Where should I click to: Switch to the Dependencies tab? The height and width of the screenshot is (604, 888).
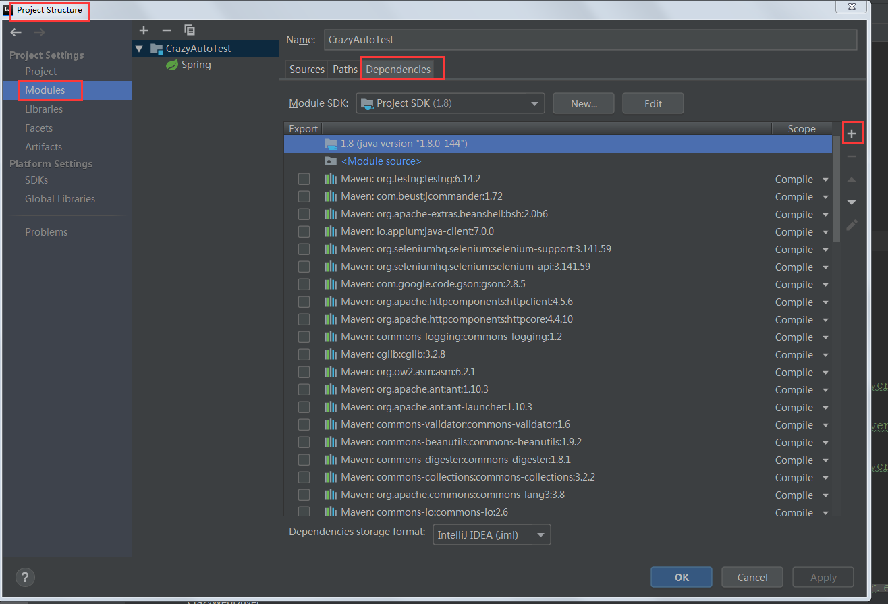coord(398,70)
